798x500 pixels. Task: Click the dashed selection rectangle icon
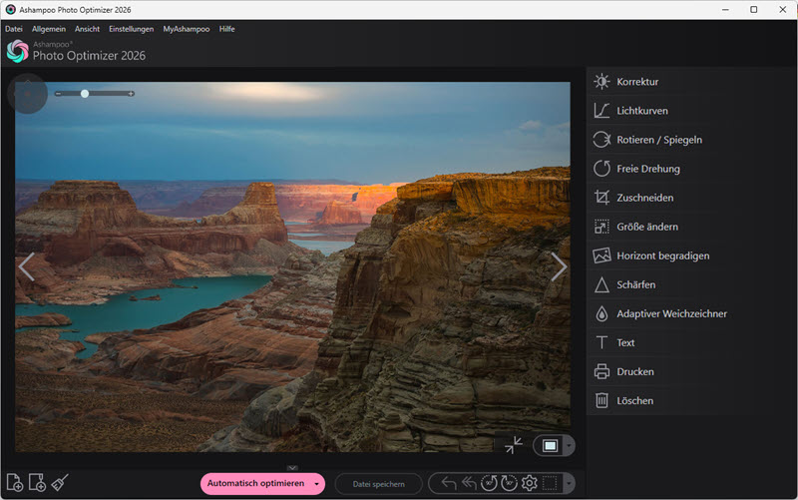point(550,483)
